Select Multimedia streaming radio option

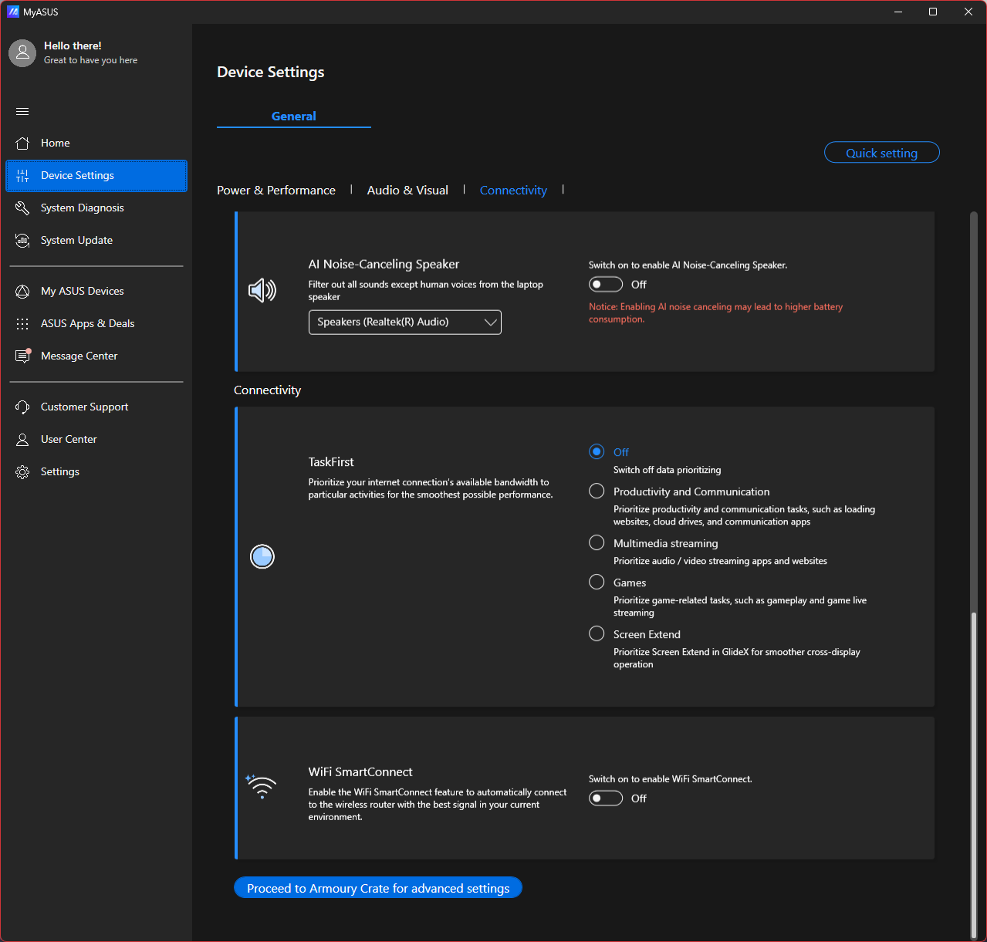pyautogui.click(x=597, y=542)
